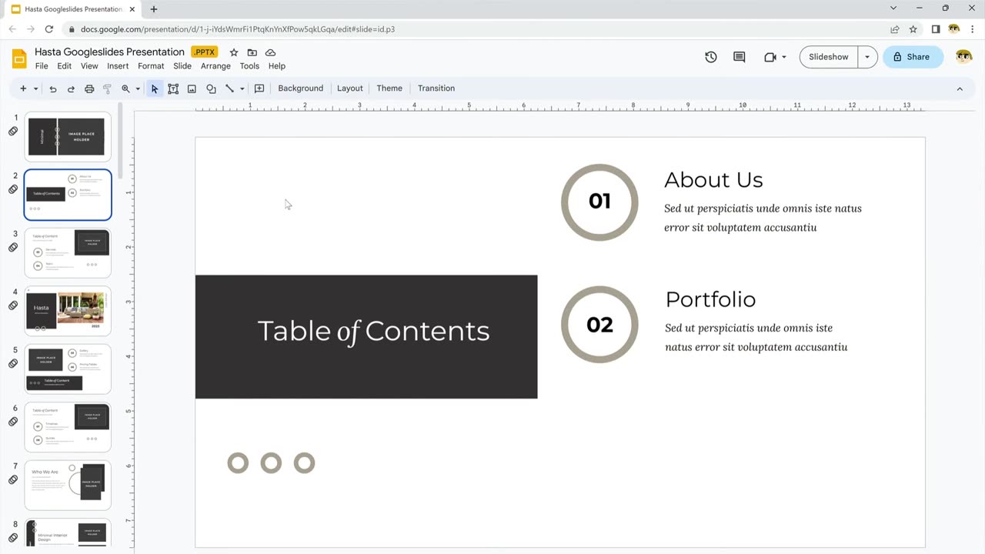The height and width of the screenshot is (554, 985).
Task: Click the presentation title field
Action: 109,52
